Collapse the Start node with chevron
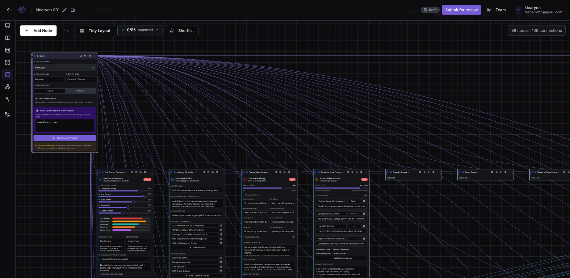 pos(94,56)
